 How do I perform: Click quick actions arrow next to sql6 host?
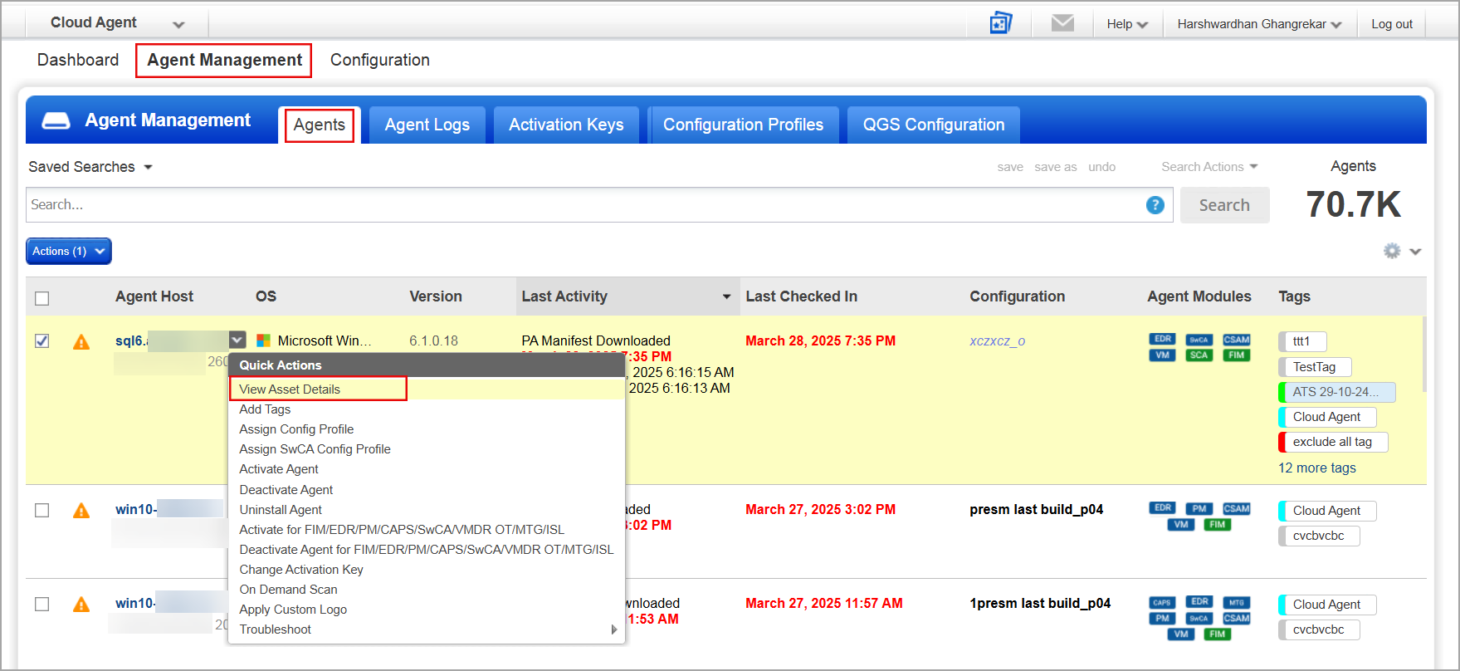click(x=237, y=340)
